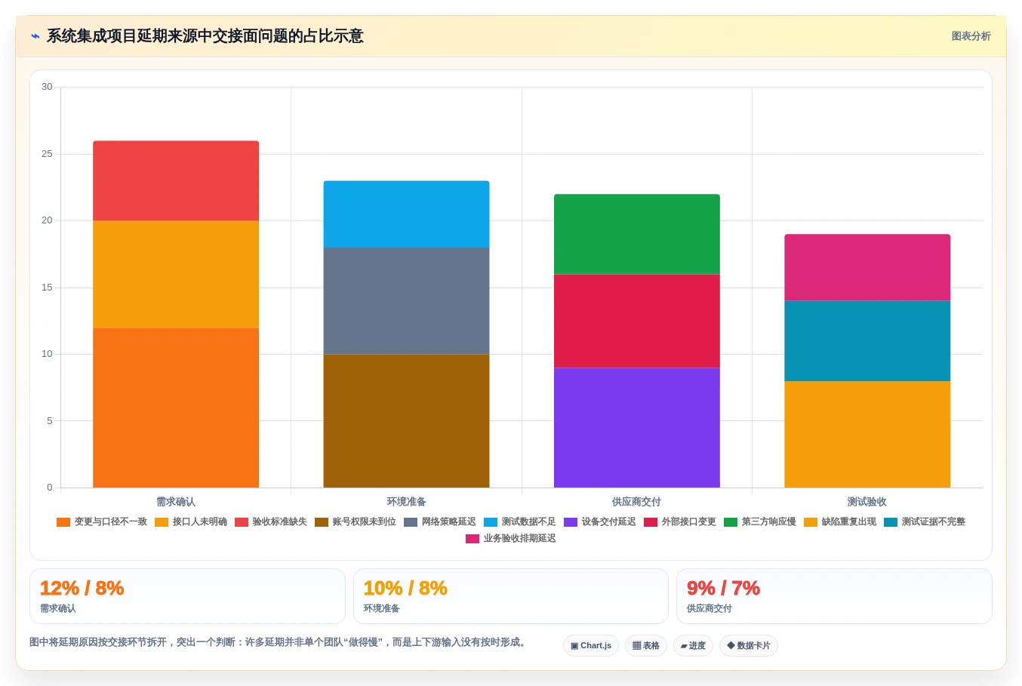Hide the 账号权限未到位 legend series
1022x686 pixels.
356,522
